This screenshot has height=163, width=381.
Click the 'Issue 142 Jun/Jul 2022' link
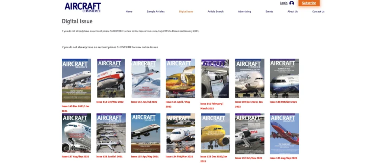tap(144, 102)
